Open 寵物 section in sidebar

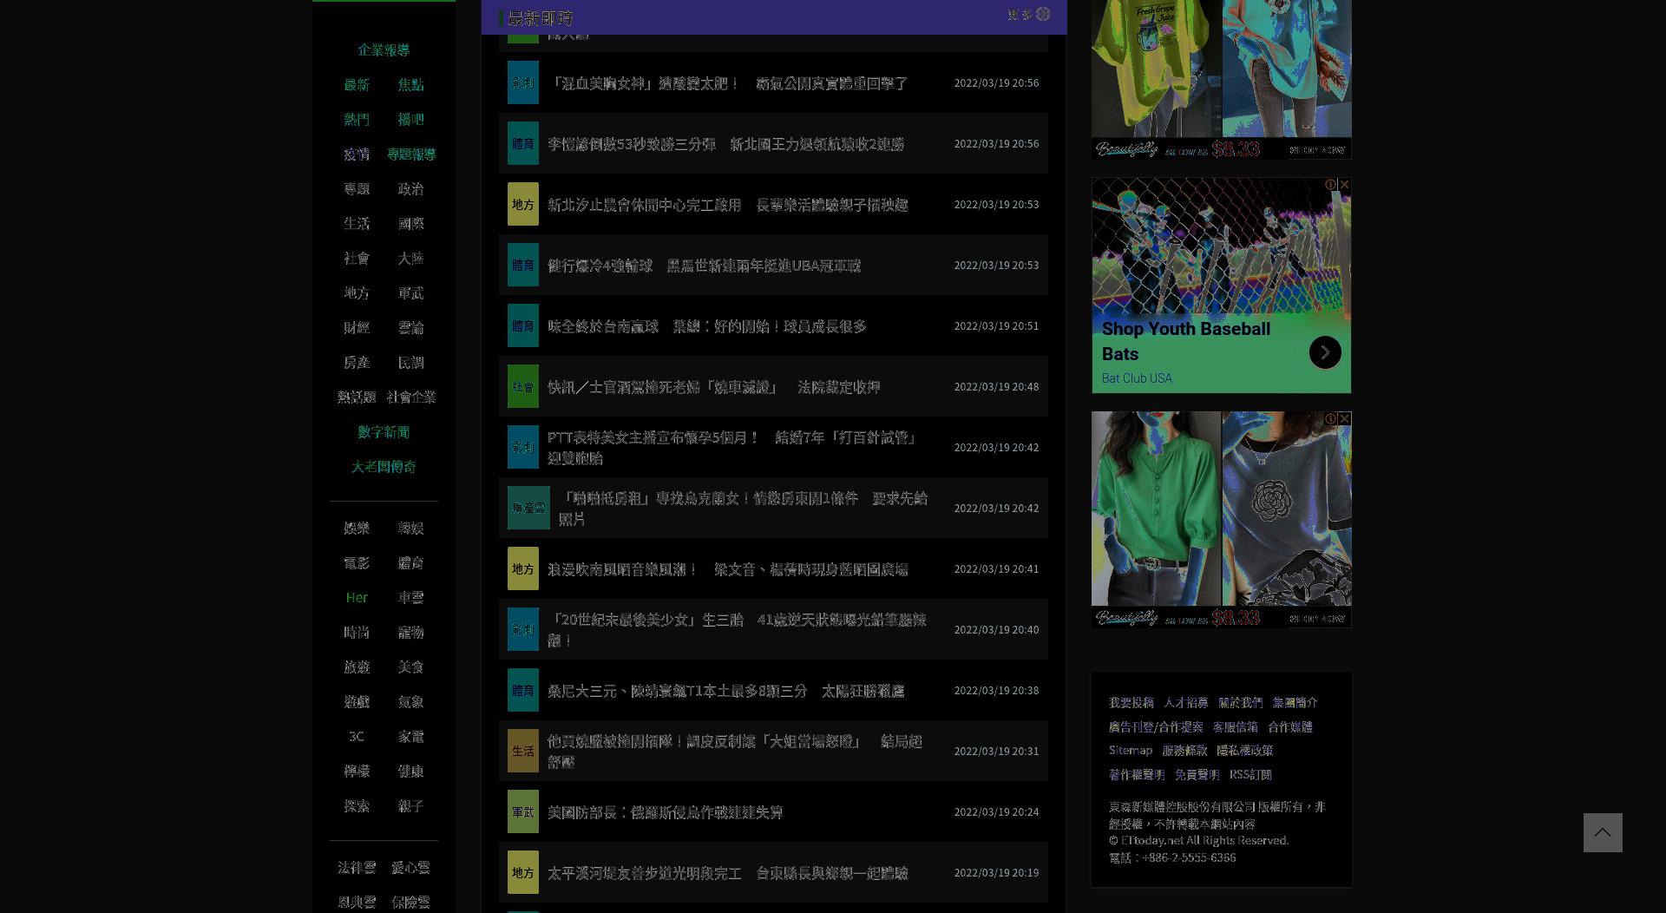410,632
